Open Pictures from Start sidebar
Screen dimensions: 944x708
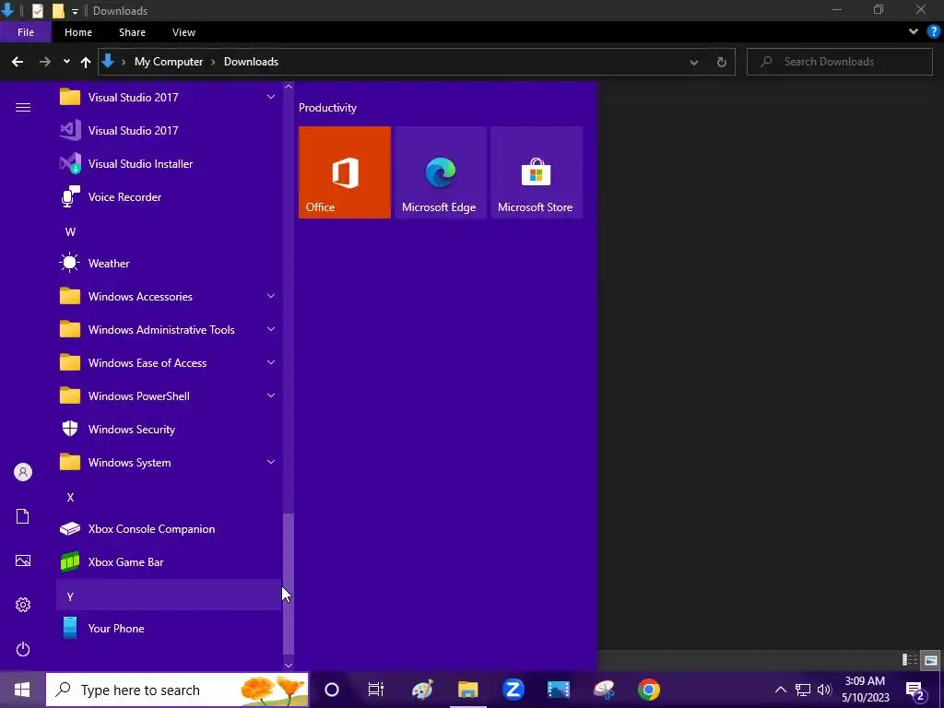coord(23,560)
